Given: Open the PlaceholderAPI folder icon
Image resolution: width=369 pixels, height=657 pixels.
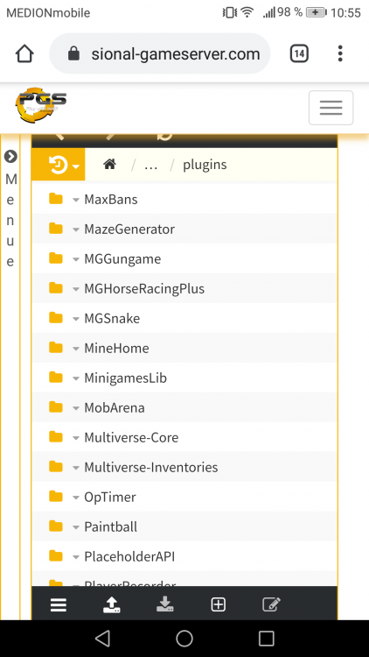Looking at the screenshot, I should point(56,556).
